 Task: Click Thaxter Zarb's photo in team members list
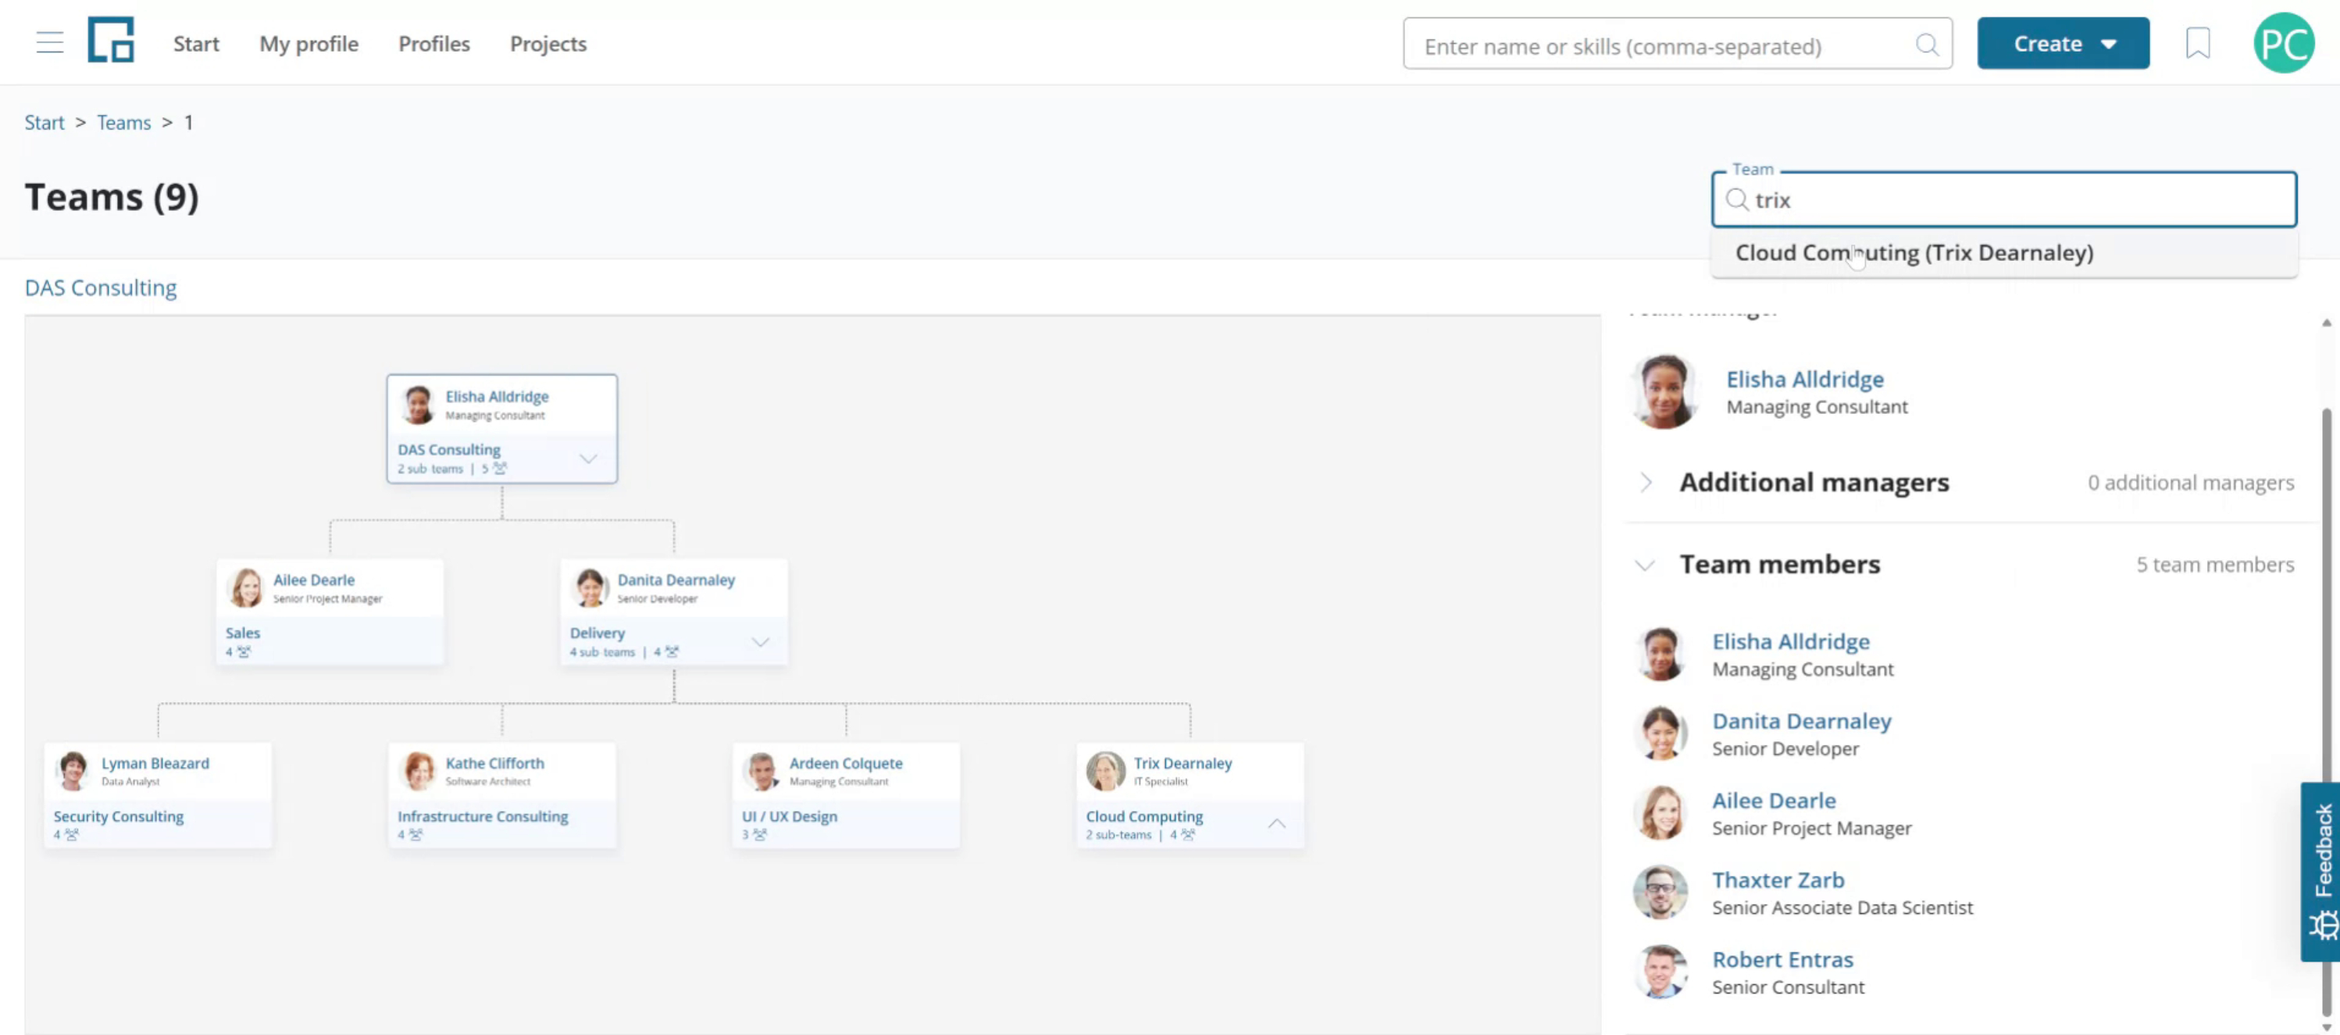[1660, 892]
